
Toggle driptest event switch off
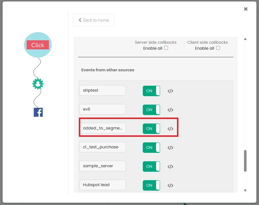[x=151, y=91]
